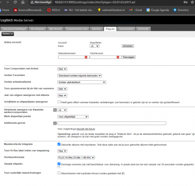Show info for Additionele genres
195x186 pixels.
[55, 123]
